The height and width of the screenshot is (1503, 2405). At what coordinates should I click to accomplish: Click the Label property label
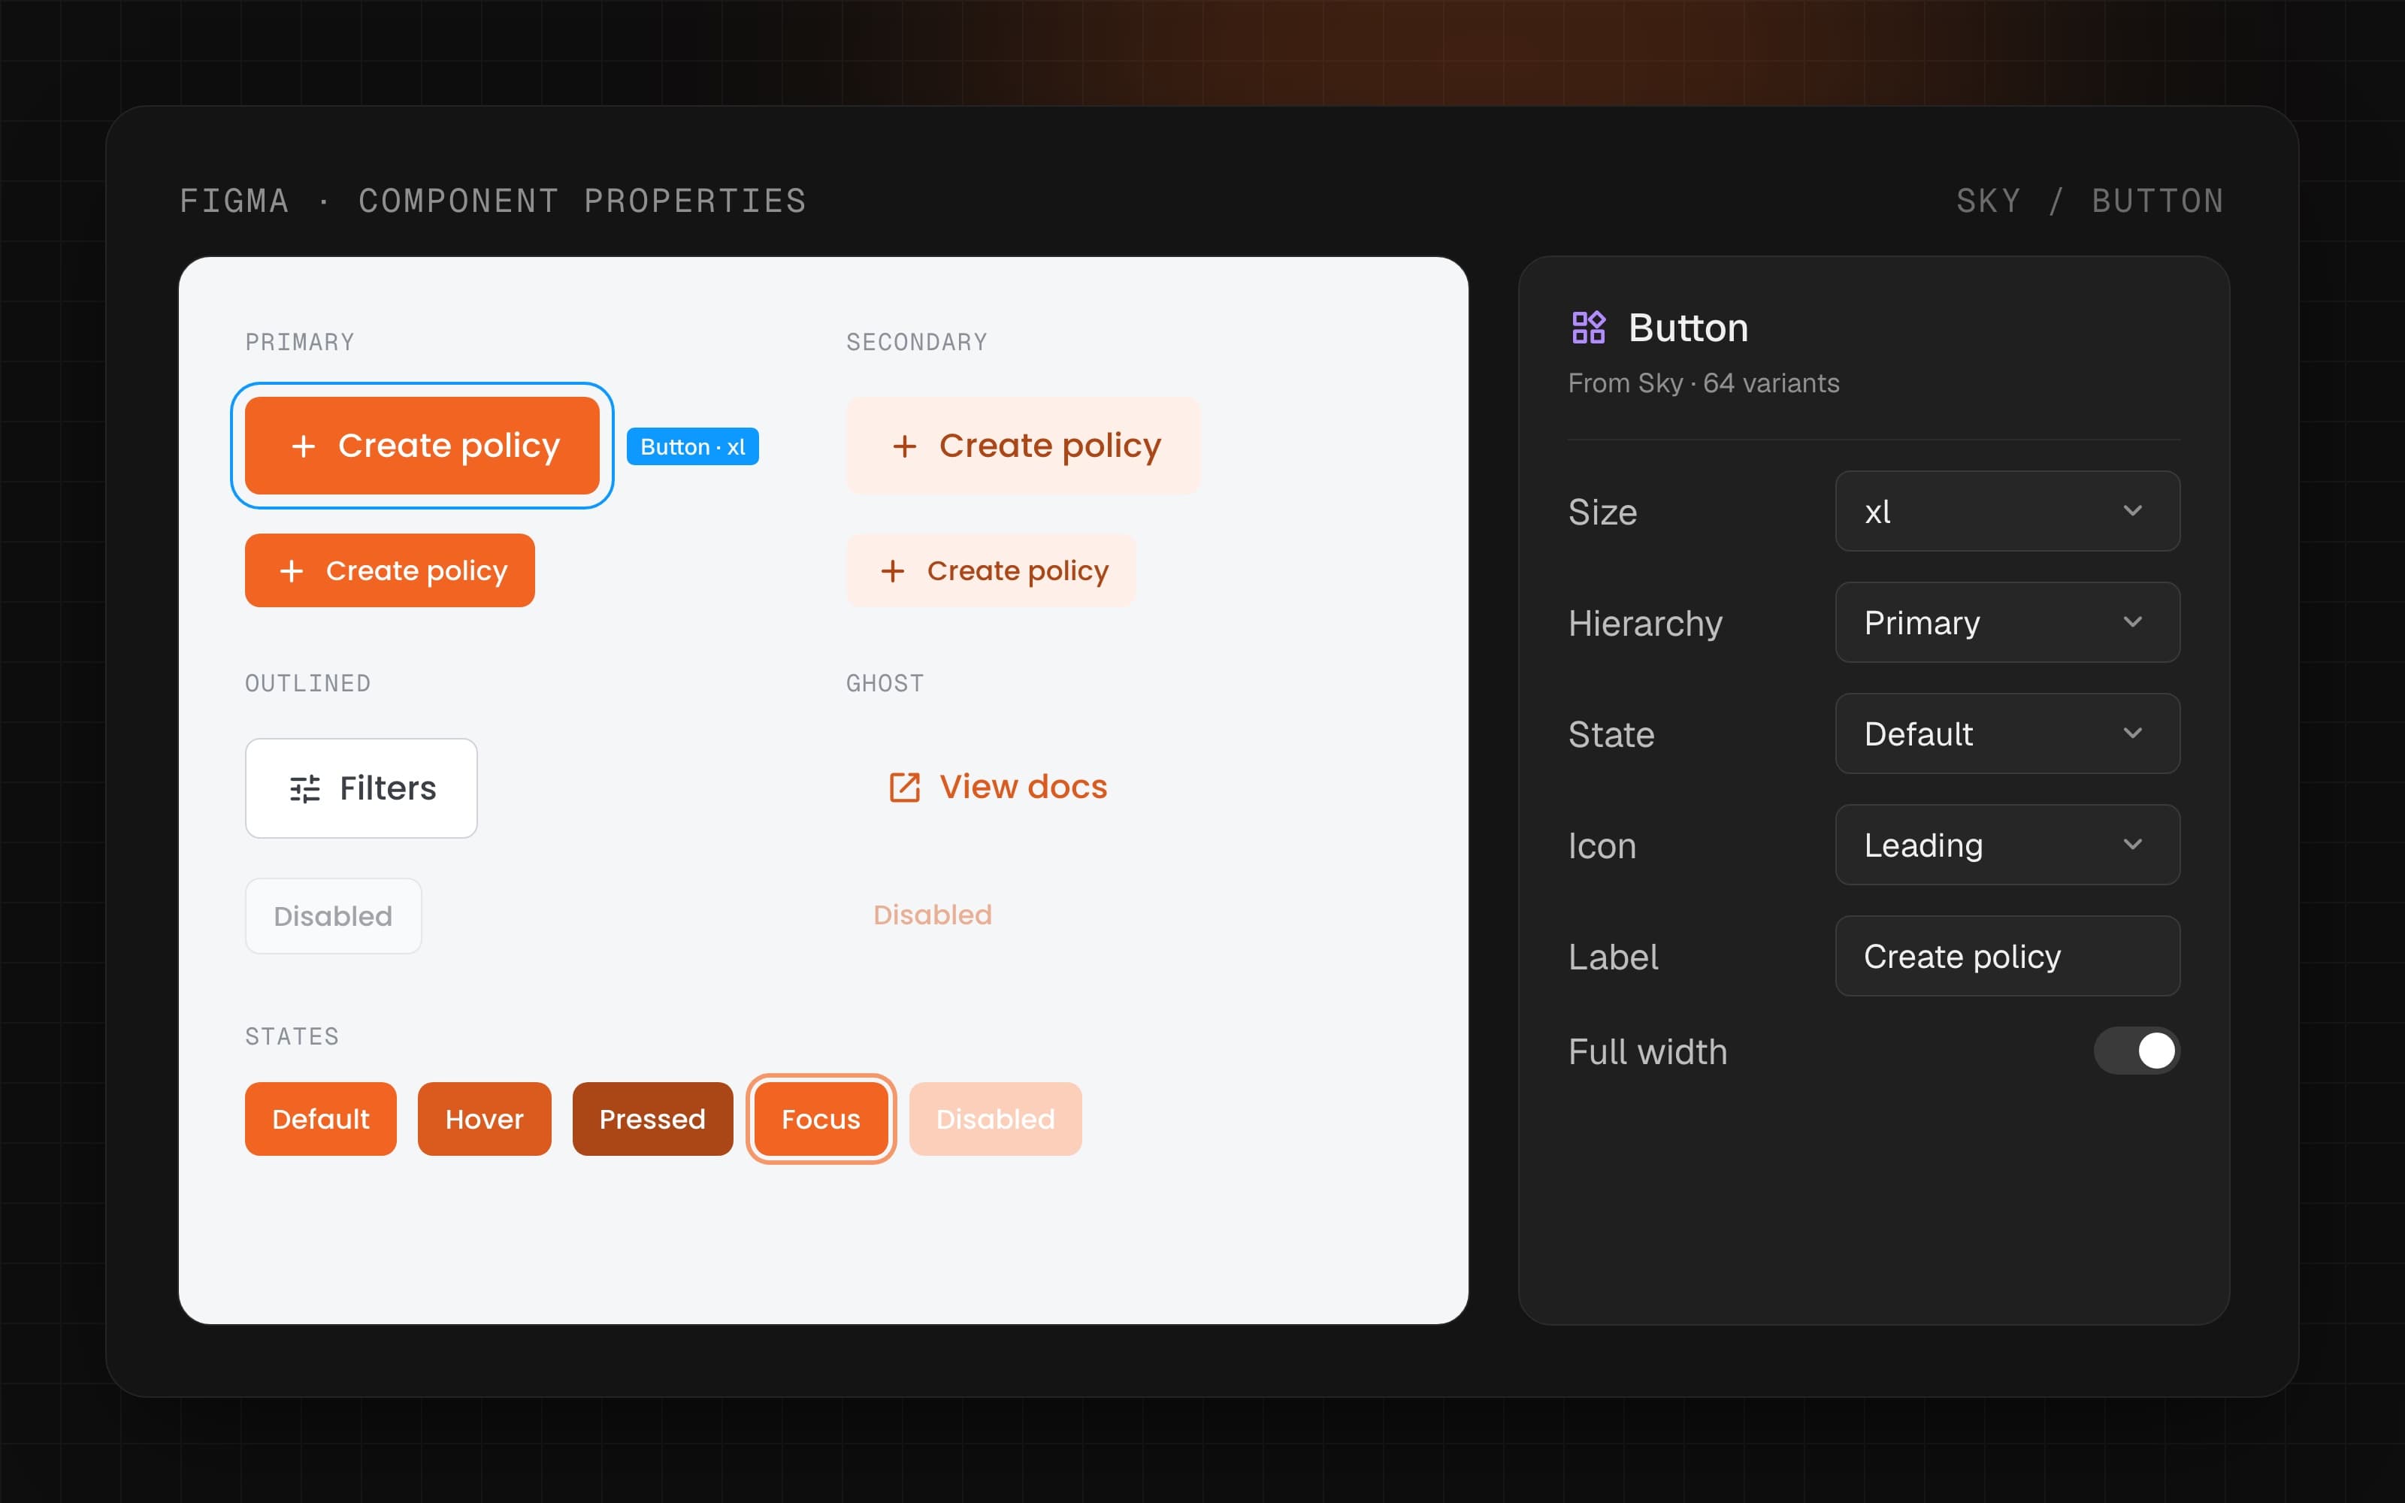[x=1614, y=957]
